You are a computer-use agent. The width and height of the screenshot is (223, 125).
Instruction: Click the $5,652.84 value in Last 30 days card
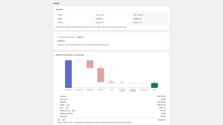coord(137,19)
